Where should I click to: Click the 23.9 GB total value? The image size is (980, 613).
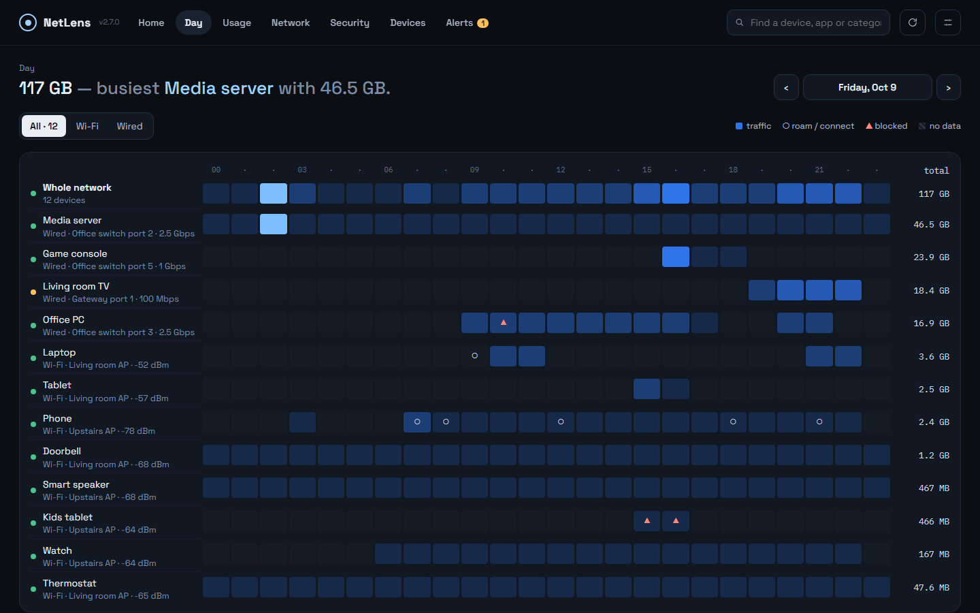click(931, 257)
